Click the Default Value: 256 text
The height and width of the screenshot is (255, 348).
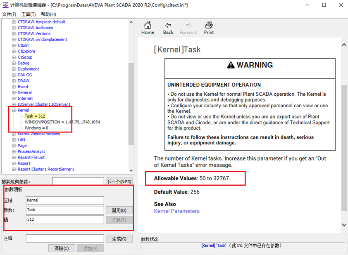coord(176,192)
